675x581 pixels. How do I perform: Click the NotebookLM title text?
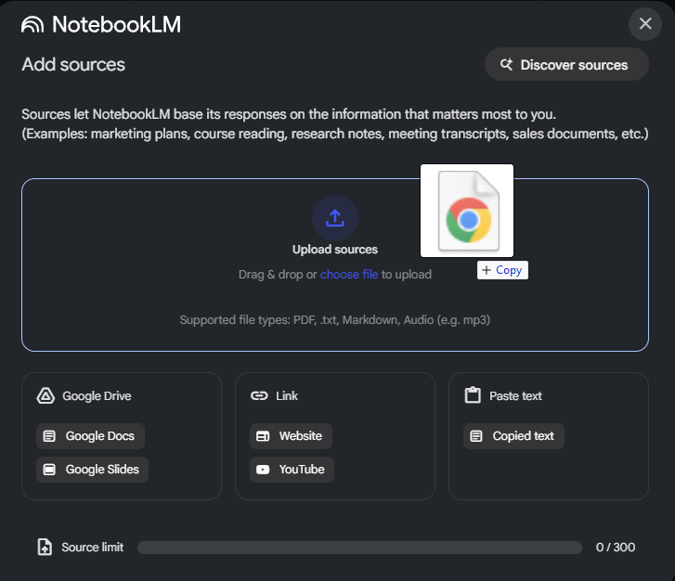117,24
